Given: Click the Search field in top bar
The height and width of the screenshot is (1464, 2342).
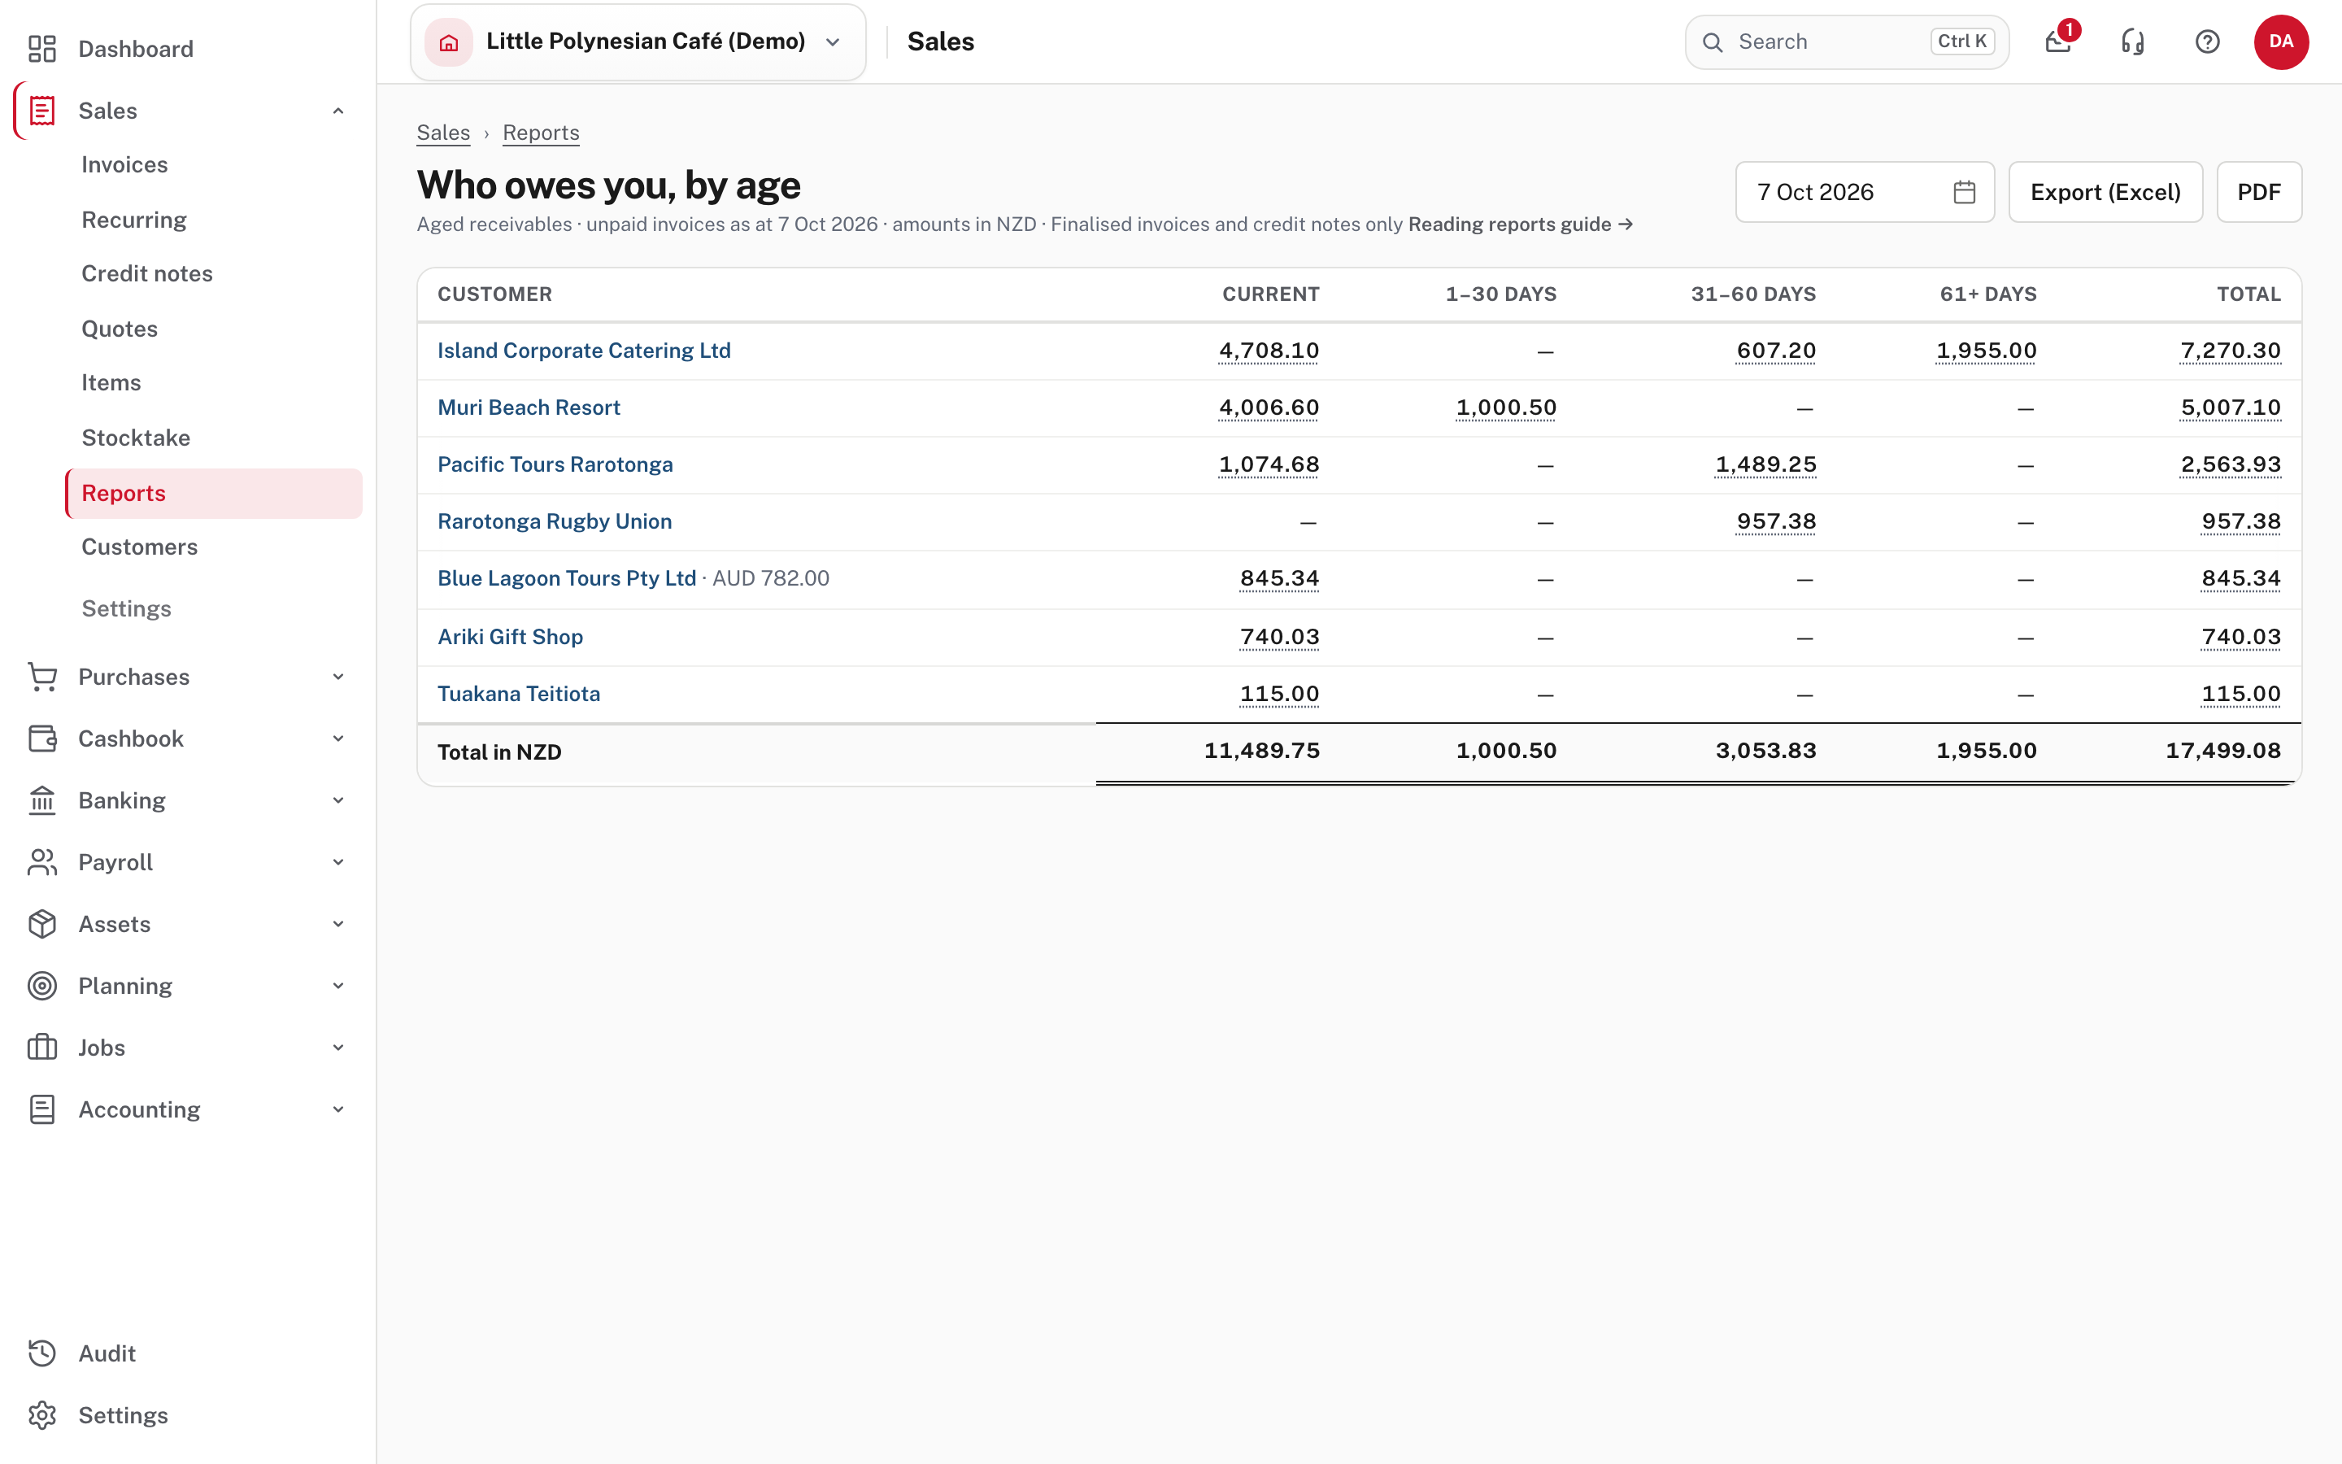Looking at the screenshot, I should click(1847, 41).
